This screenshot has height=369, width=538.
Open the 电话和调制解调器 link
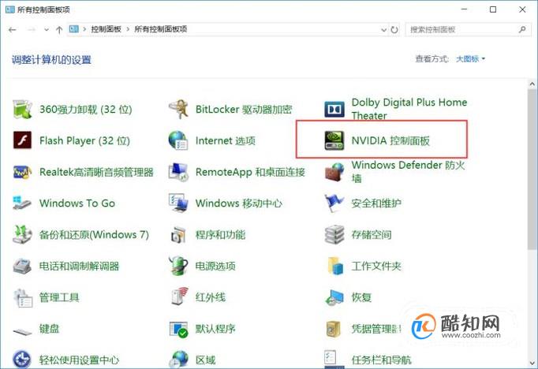[79, 266]
